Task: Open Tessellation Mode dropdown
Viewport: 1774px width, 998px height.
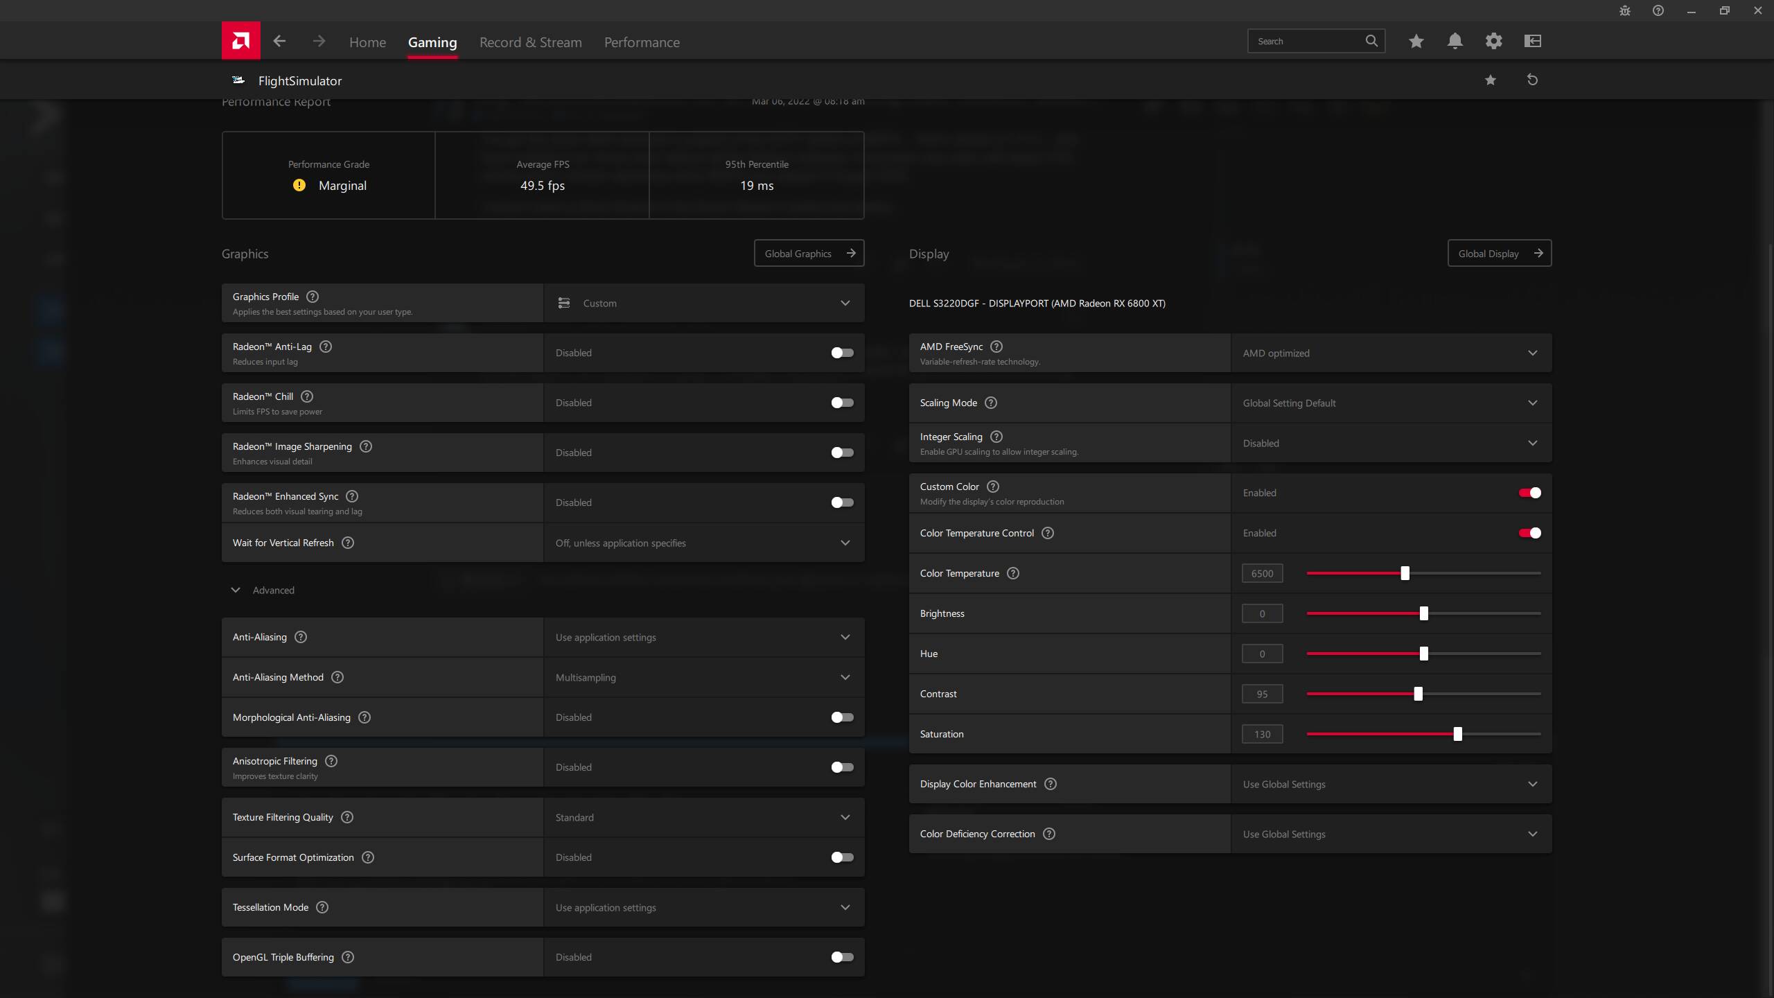Action: 704,907
